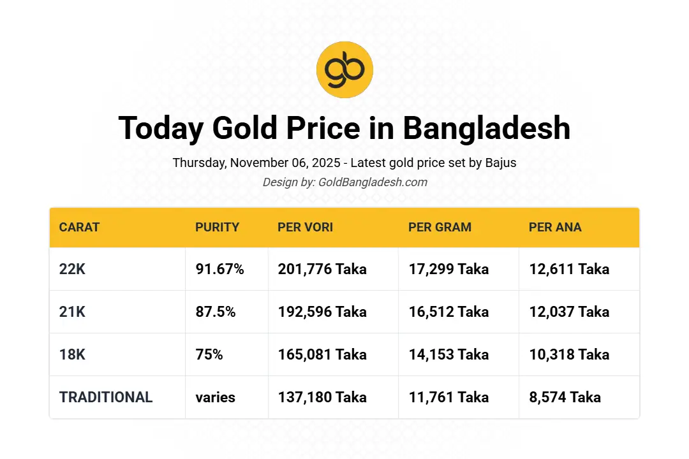Click the 16,512 Taka per gram price

[448, 312]
